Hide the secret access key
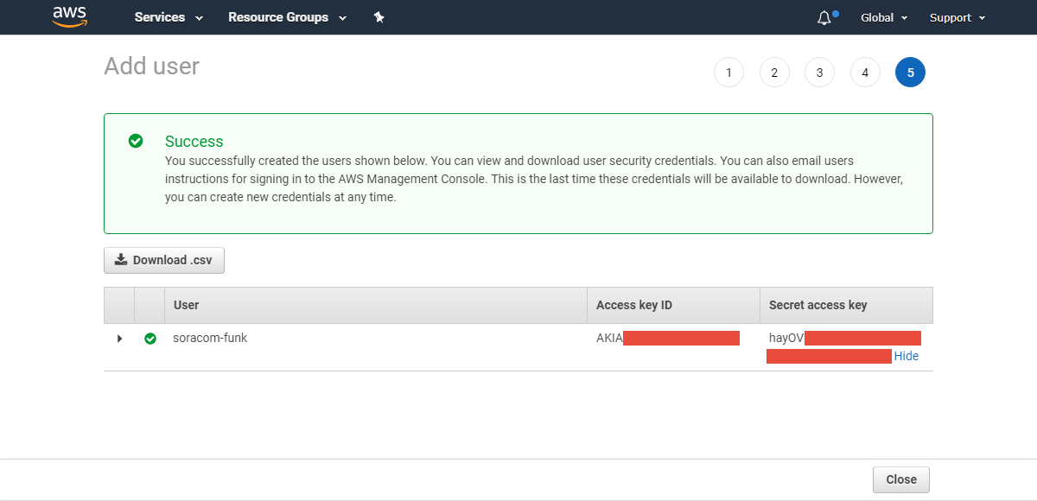Image resolution: width=1037 pixels, height=501 pixels. pos(906,356)
